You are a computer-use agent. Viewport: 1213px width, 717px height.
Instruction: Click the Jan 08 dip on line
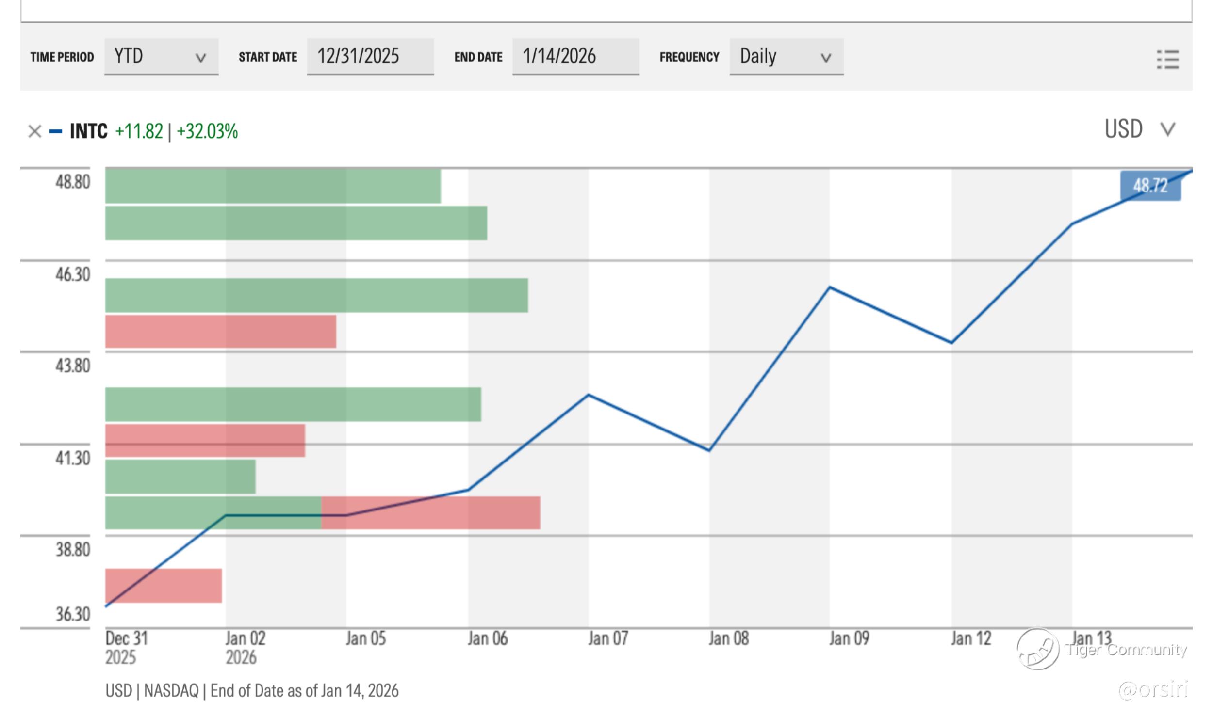click(709, 450)
